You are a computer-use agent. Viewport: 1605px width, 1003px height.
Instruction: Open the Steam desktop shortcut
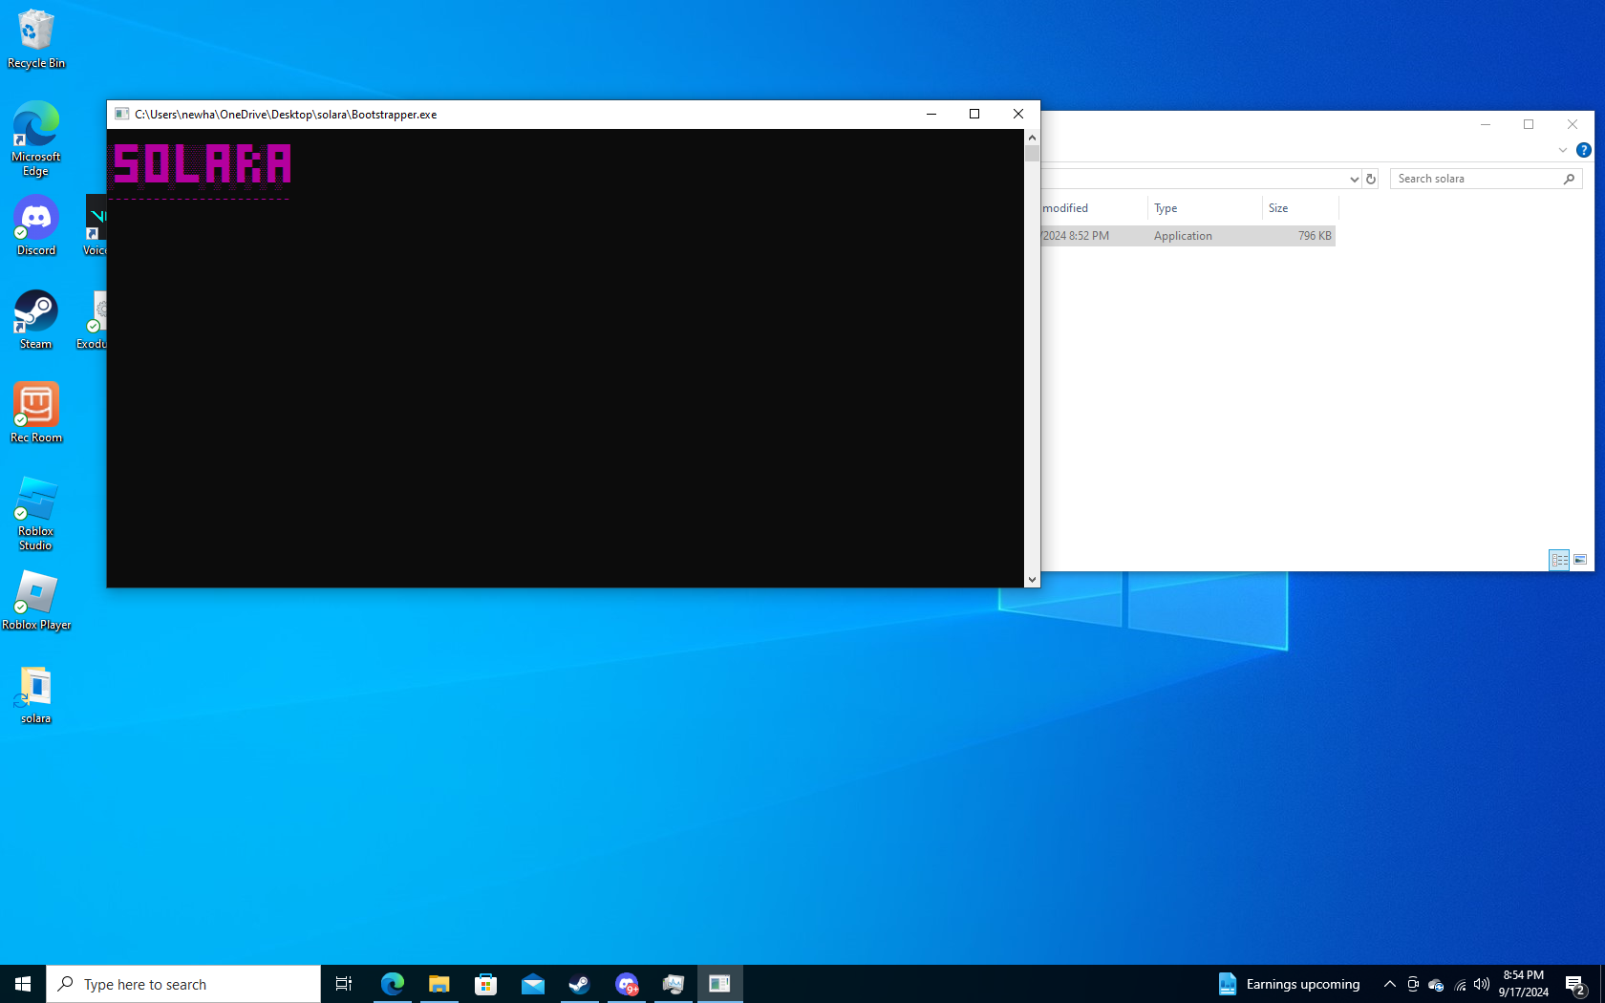(x=36, y=320)
